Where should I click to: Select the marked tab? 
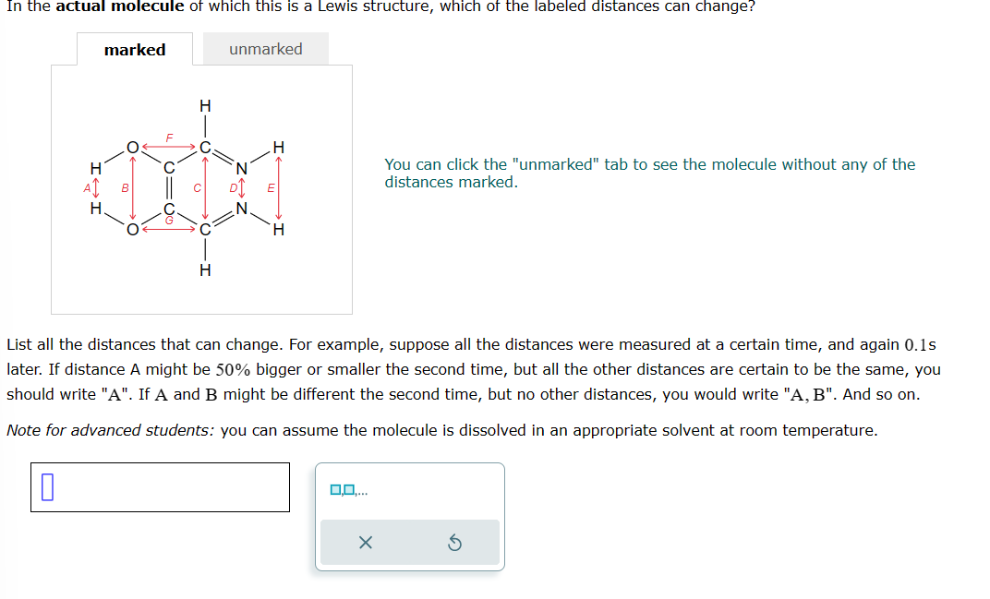(135, 50)
